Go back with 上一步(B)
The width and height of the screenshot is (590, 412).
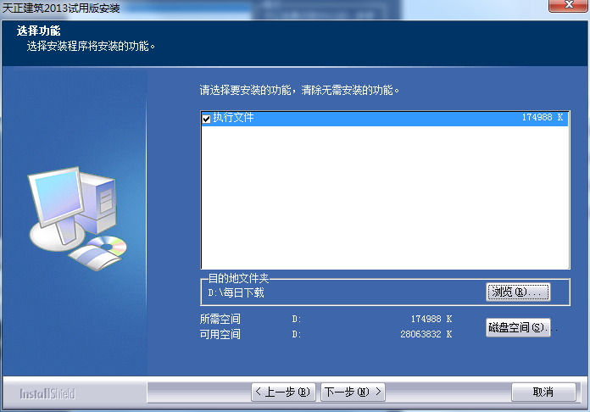pyautogui.click(x=283, y=392)
